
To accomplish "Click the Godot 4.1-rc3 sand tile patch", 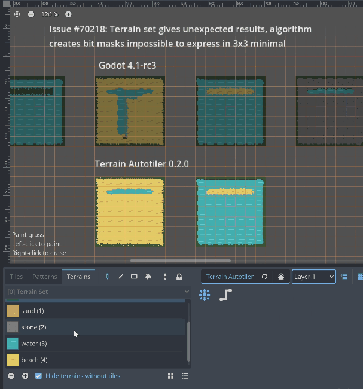I will [130, 111].
